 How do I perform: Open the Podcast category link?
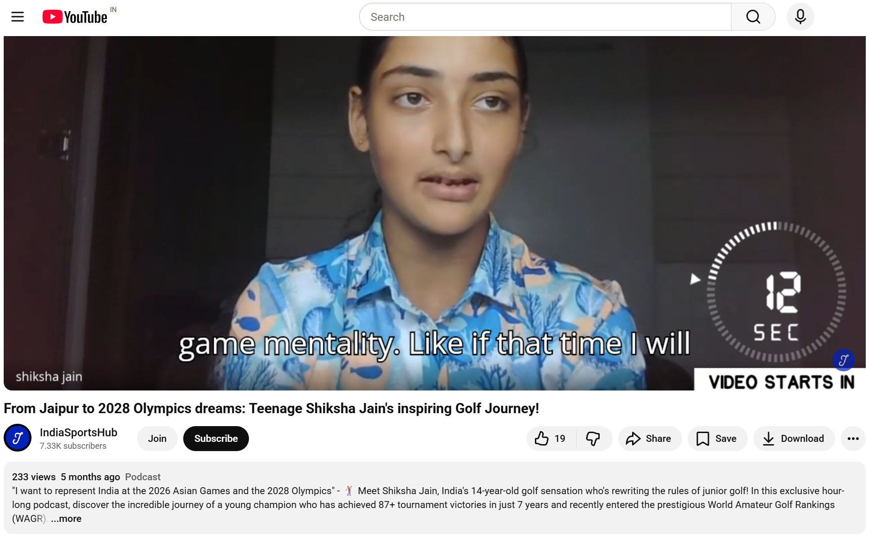[x=143, y=477]
